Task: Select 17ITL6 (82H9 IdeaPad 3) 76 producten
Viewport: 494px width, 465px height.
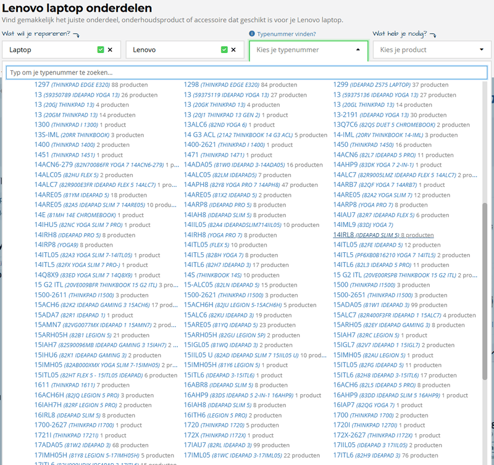Action: [x=385, y=455]
